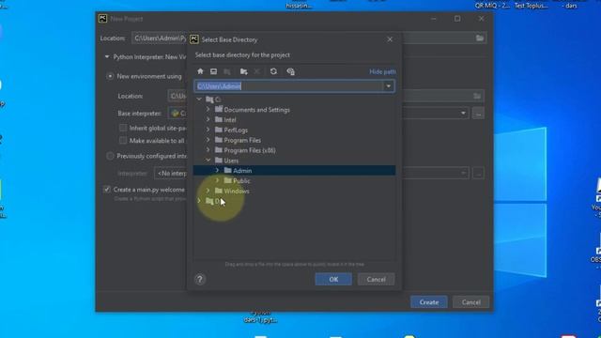Expand the Intel folder
The image size is (601, 338).
click(x=208, y=119)
